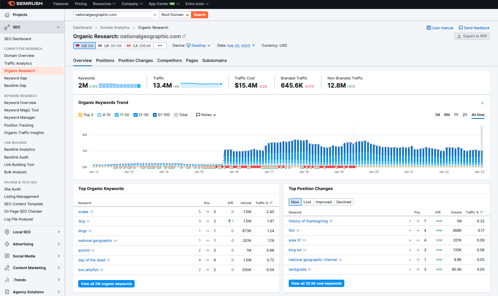Click the SEO key icon in sidebar
The image size is (498, 296).
click(7, 27)
